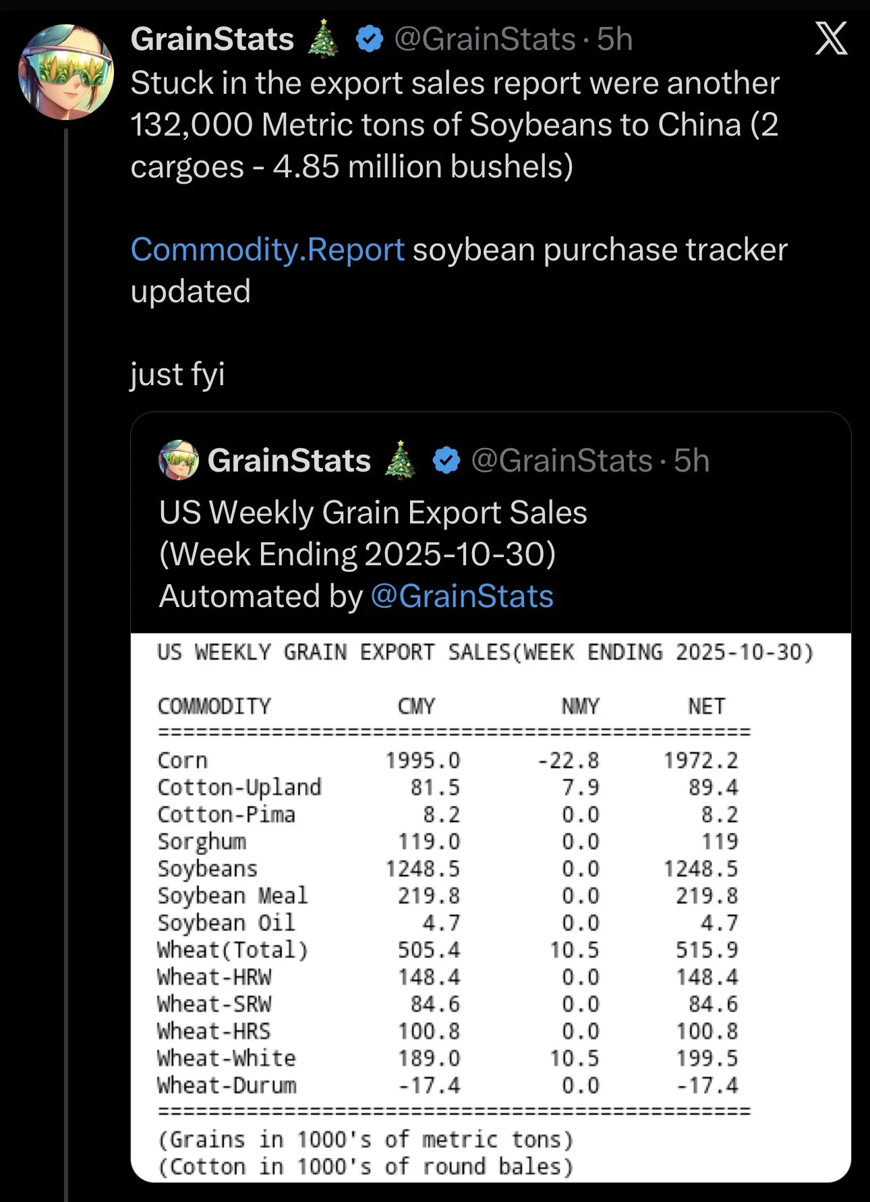Tap the main tweet text about 132,000 metric tons
Screen dimensions: 870x1202
(455, 125)
